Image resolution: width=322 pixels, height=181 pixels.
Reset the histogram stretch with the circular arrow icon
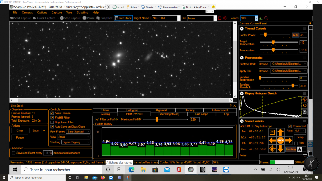coord(305,106)
